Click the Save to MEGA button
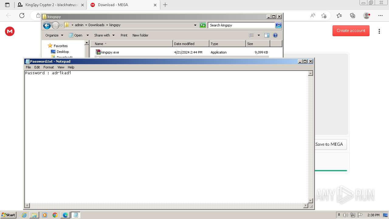 (x=330, y=144)
